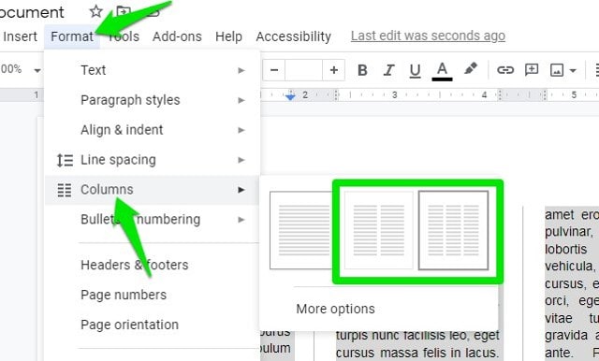
Task: Click the Text submenu arrow
Action: pos(241,70)
